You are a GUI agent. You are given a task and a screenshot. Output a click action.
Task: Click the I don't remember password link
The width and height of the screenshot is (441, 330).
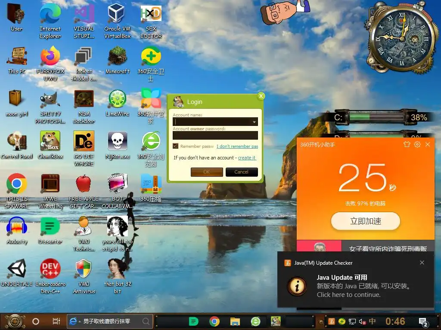pos(237,146)
